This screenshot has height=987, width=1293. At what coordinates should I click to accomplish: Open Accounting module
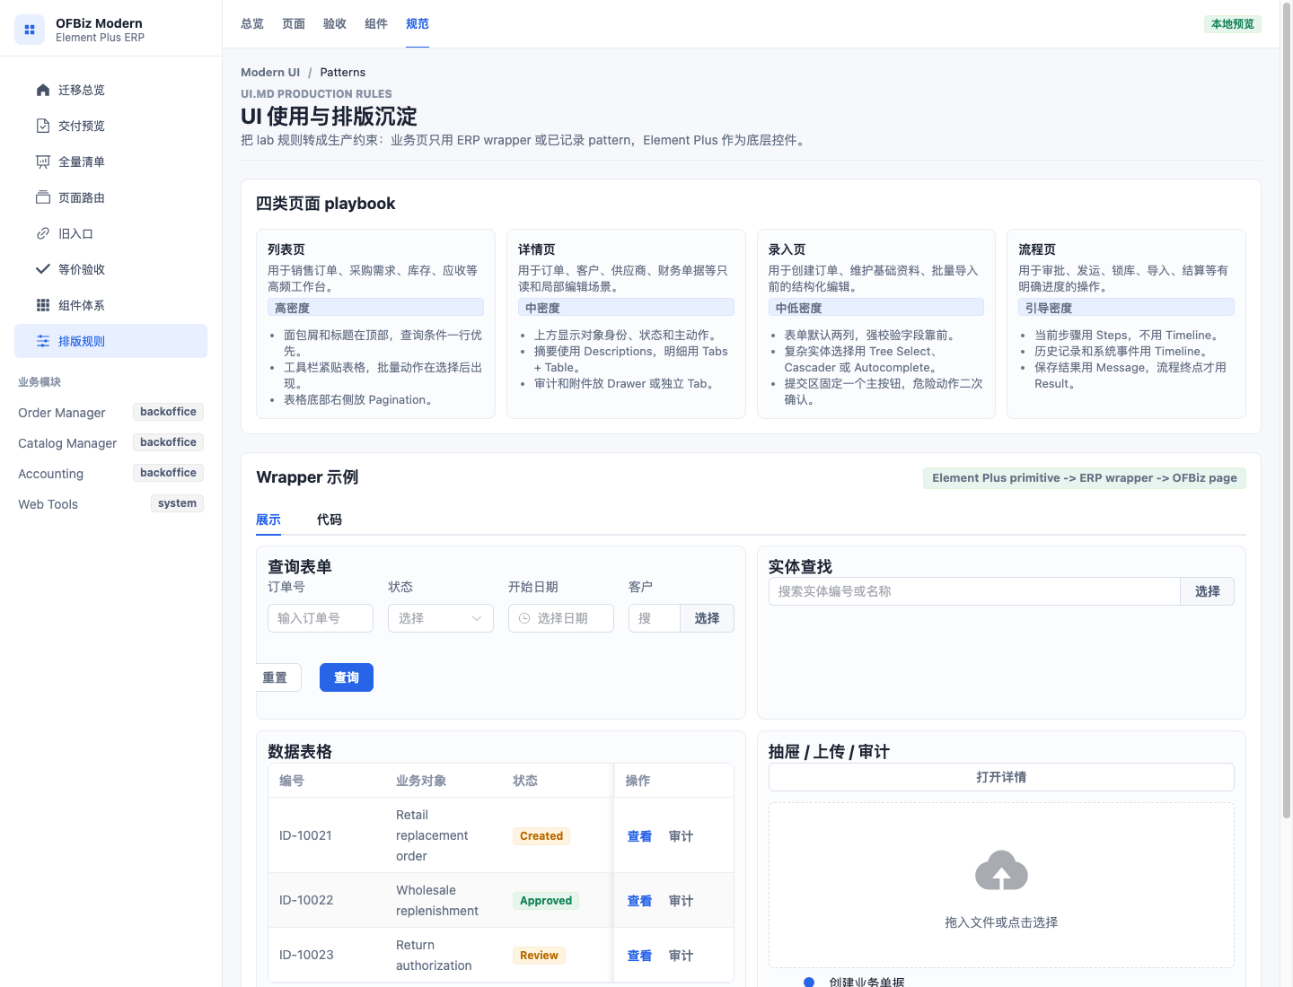(x=50, y=474)
